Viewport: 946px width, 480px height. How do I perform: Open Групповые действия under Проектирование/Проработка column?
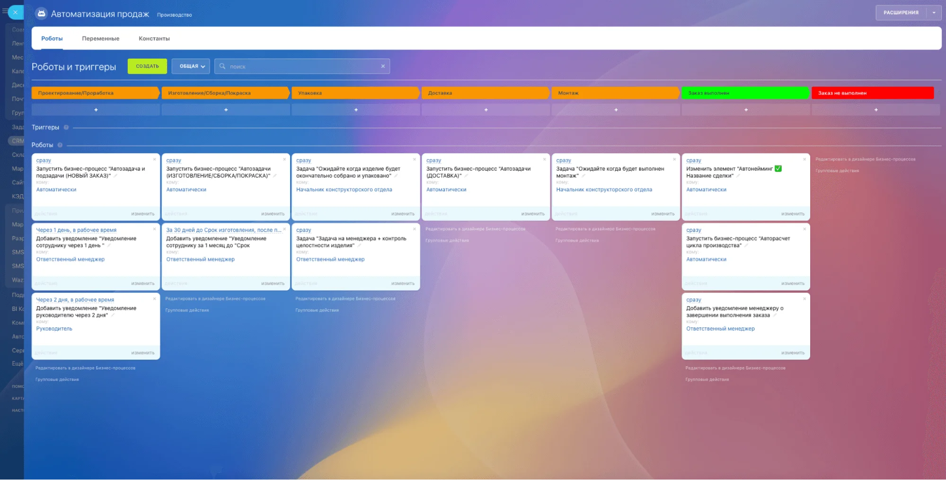pos(57,379)
